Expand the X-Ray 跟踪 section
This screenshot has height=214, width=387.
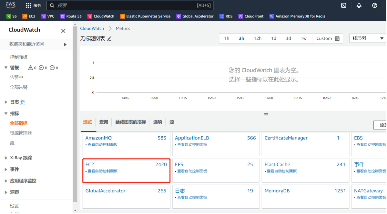(x=6, y=158)
